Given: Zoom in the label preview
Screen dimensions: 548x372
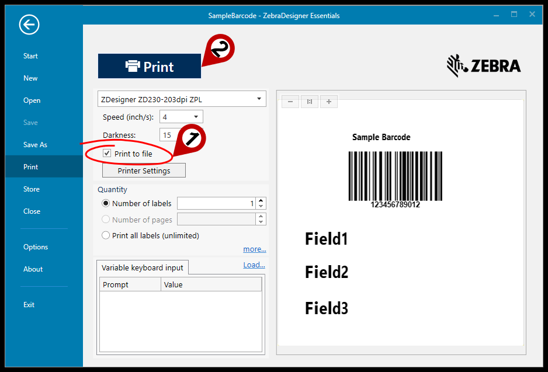Looking at the screenshot, I should (329, 102).
